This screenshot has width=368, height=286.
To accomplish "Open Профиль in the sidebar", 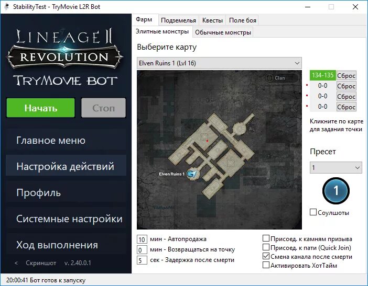I will pyautogui.click(x=66, y=192).
